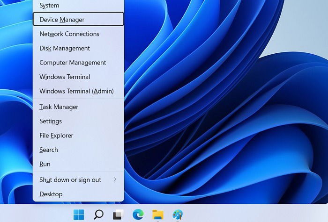Choose Network Connections in the menu
Screen dimensions: 328x222
78,34
